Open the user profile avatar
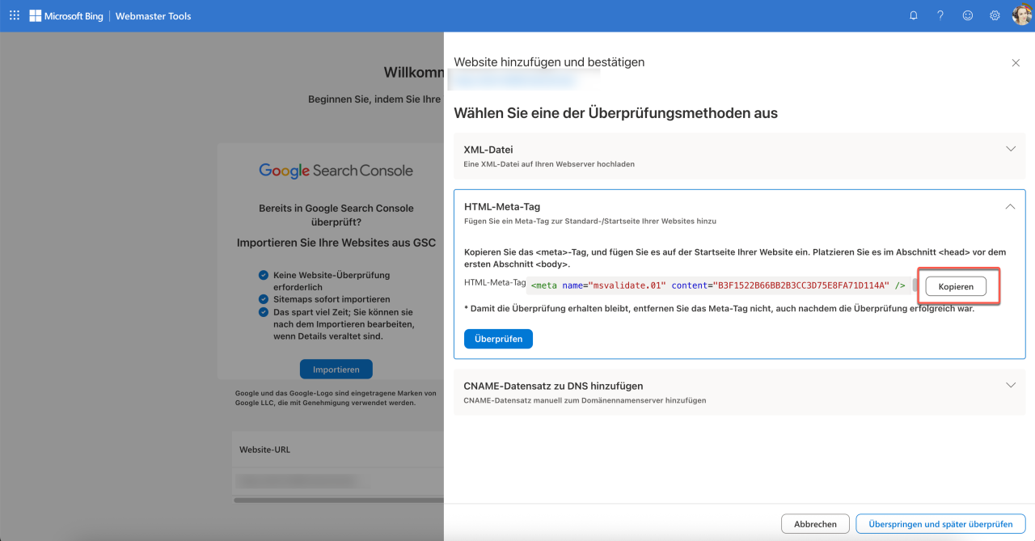1035x541 pixels. (x=1022, y=15)
